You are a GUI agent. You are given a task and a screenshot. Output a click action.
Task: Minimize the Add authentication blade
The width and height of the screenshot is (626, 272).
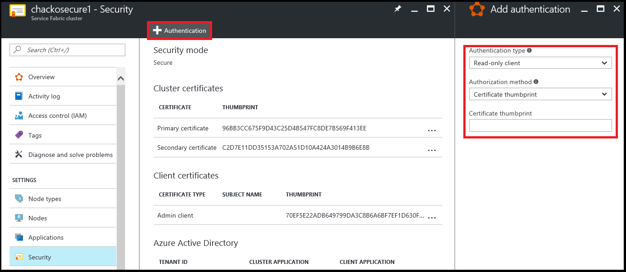tap(584, 11)
